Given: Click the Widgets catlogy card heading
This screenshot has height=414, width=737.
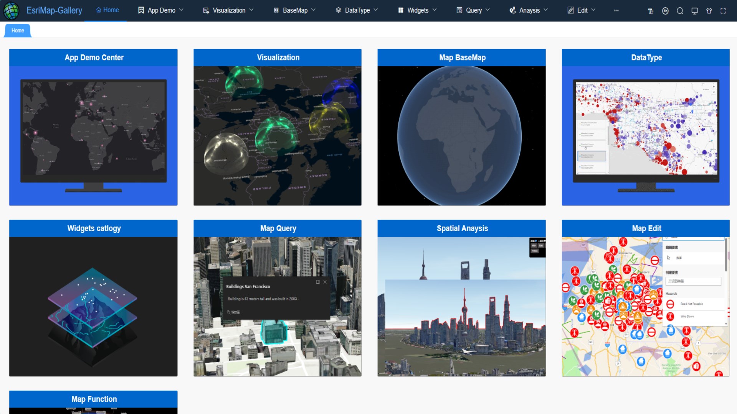Looking at the screenshot, I should click(x=94, y=228).
